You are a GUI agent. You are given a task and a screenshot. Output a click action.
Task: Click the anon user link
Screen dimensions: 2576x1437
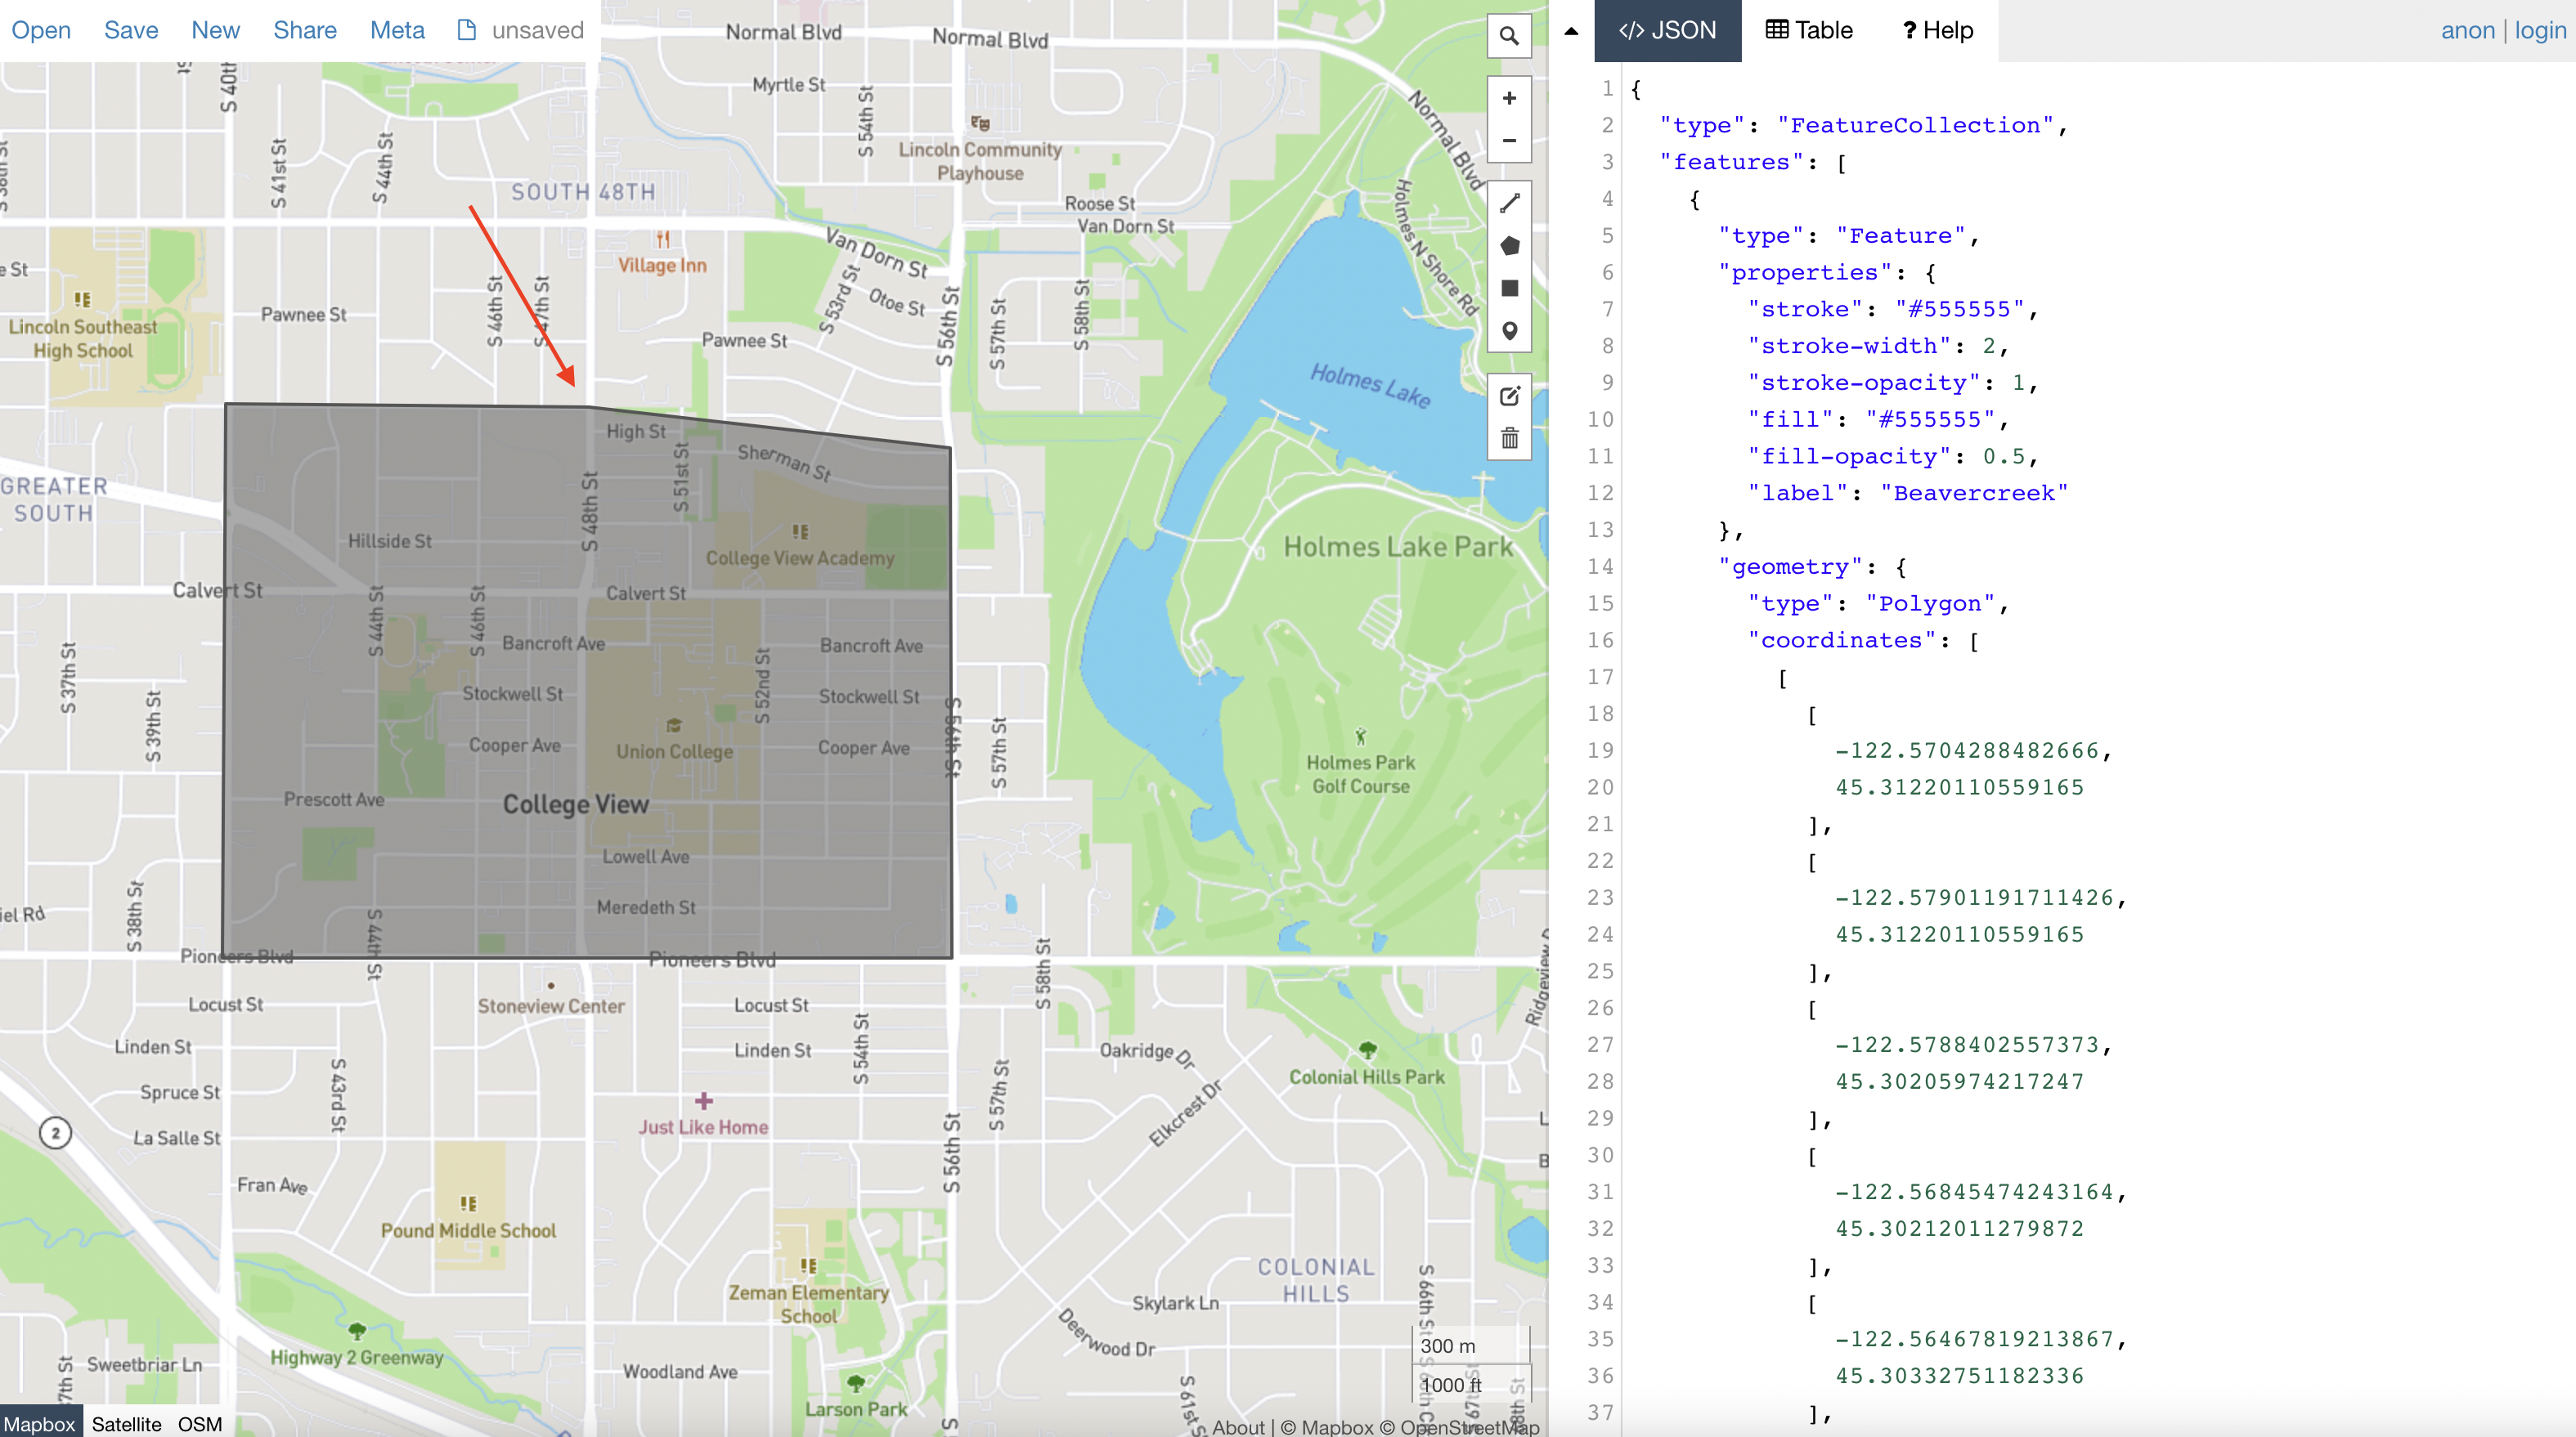click(x=2467, y=30)
